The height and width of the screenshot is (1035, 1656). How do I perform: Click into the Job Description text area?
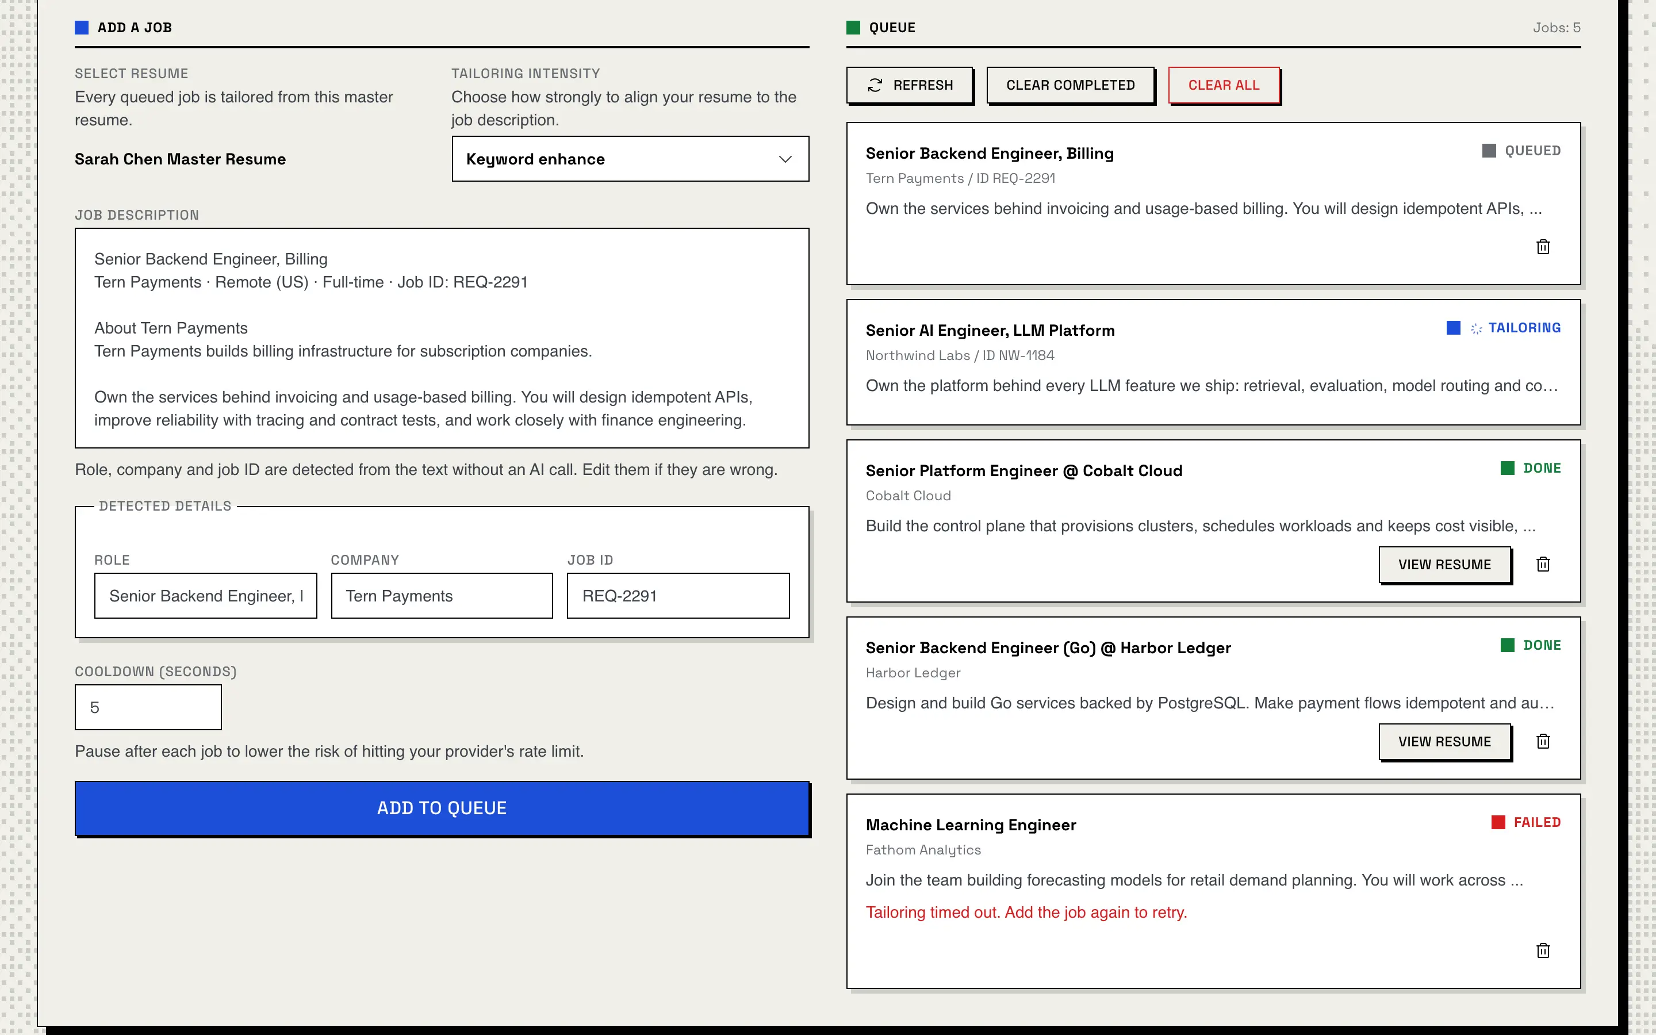point(442,338)
